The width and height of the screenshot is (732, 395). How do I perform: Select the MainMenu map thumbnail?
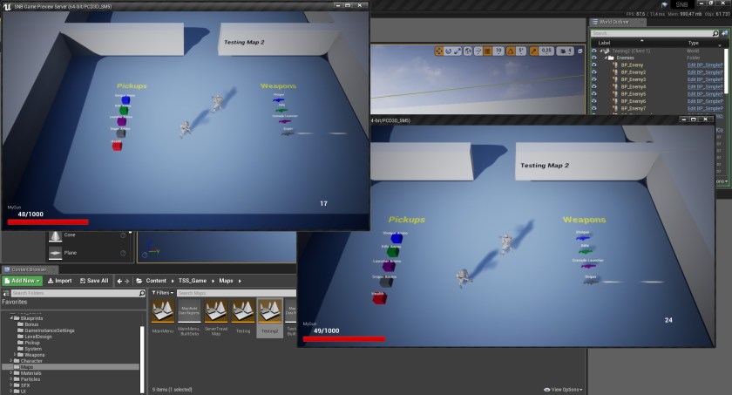pyautogui.click(x=162, y=312)
